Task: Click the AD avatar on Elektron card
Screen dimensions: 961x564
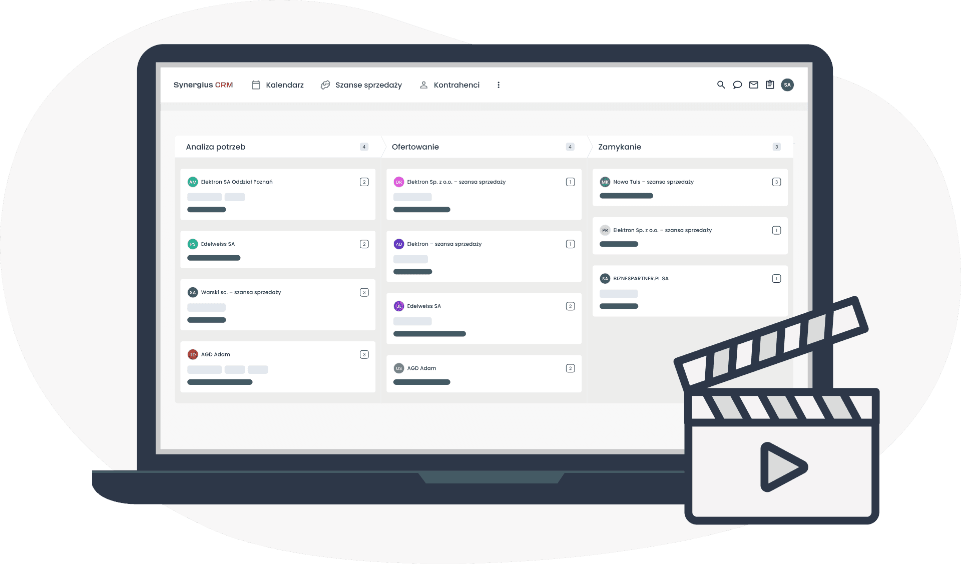Action: (399, 244)
